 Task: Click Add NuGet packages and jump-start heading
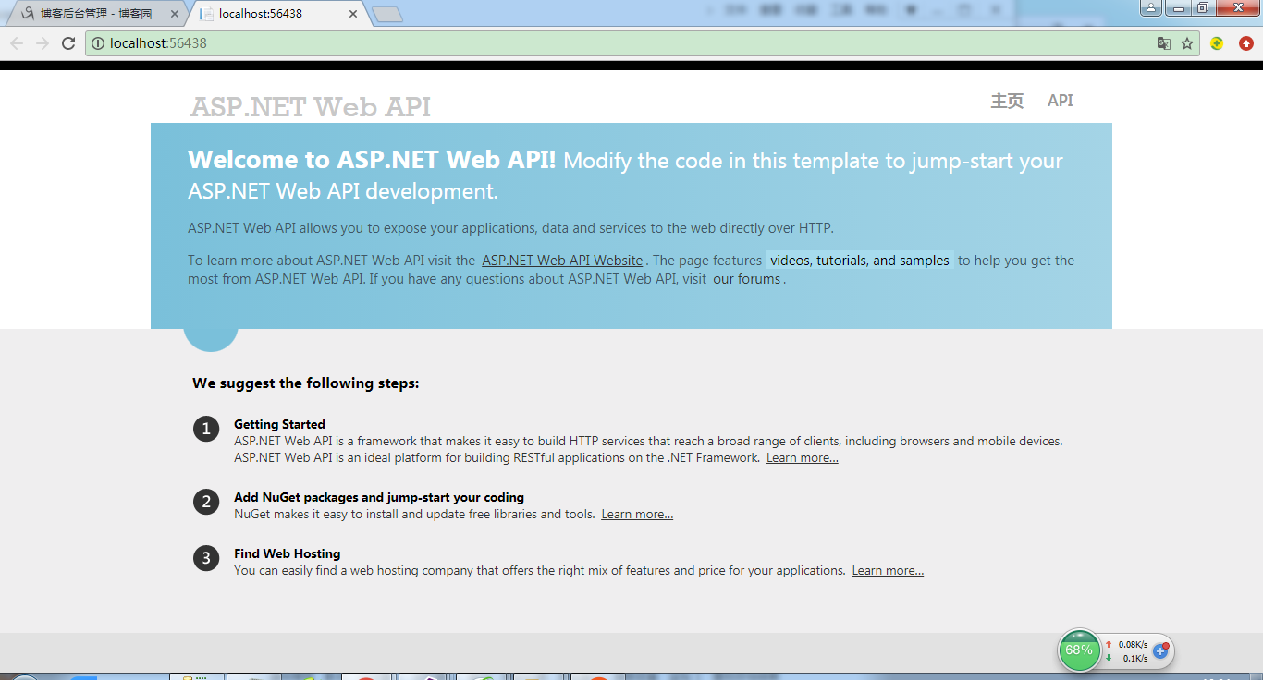(x=379, y=497)
